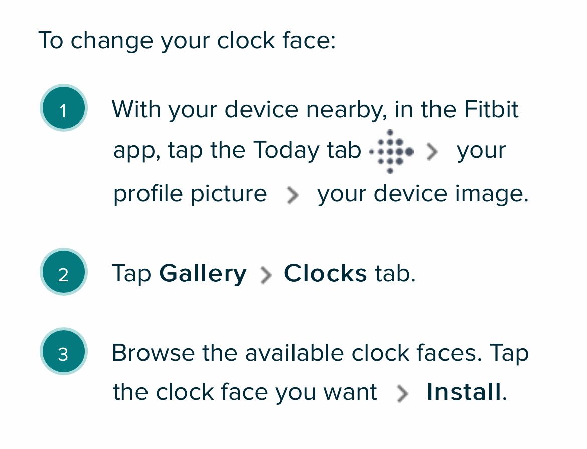Click "profile picture" text in step 1
This screenshot has width=587, height=449.
pyautogui.click(x=190, y=194)
